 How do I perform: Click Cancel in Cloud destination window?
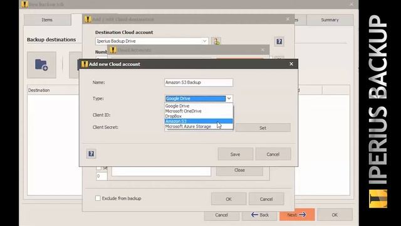click(266, 199)
